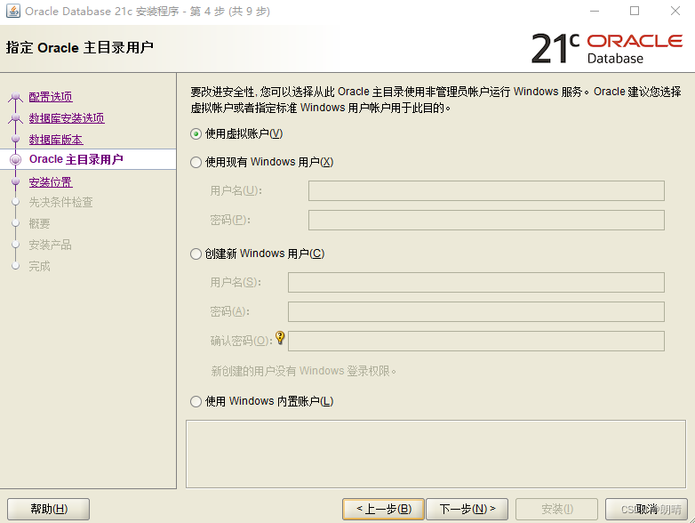Screen dimensions: 695x523
Task: Go back with < 上一步(B)
Action: click(383, 509)
